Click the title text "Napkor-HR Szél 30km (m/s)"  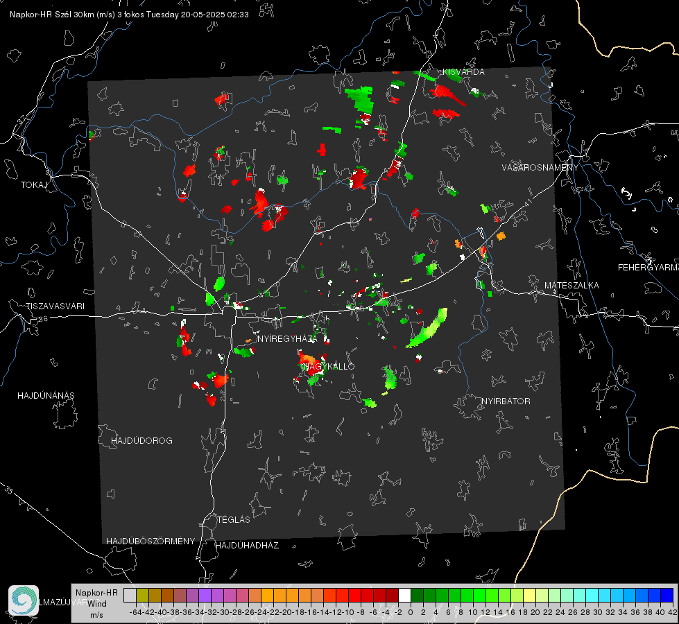pyautogui.click(x=62, y=15)
